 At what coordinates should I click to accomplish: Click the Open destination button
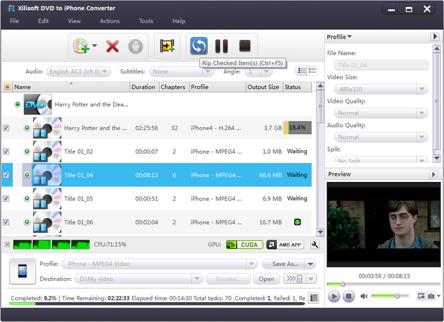click(x=266, y=279)
